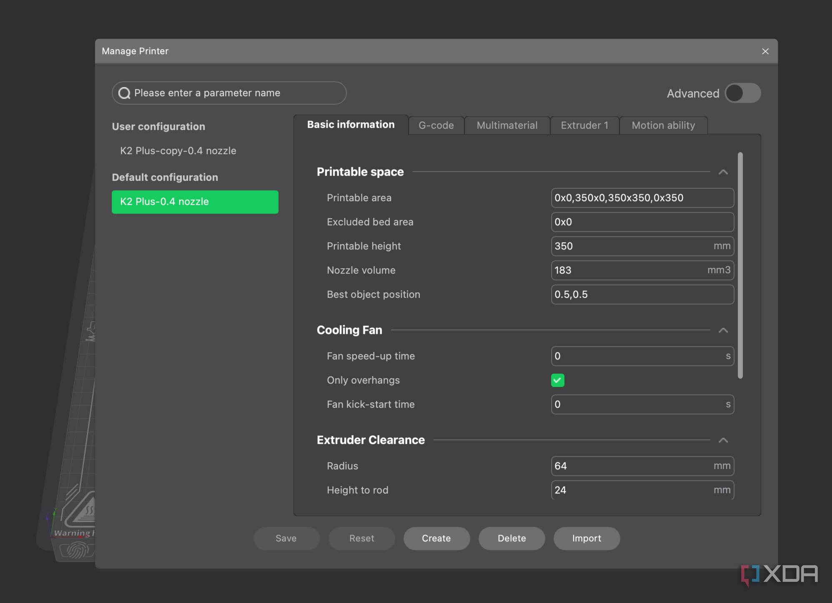Image resolution: width=832 pixels, height=603 pixels.
Task: Click the Printable area field
Action: [x=642, y=198]
